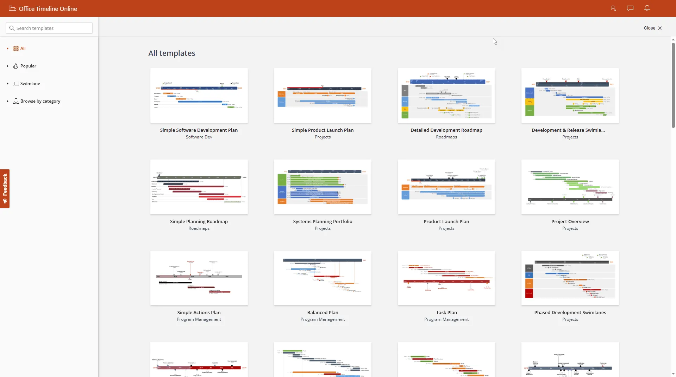Image resolution: width=676 pixels, height=377 pixels.
Task: Click the vertical scrollbar down arrow
Action: [x=673, y=374]
